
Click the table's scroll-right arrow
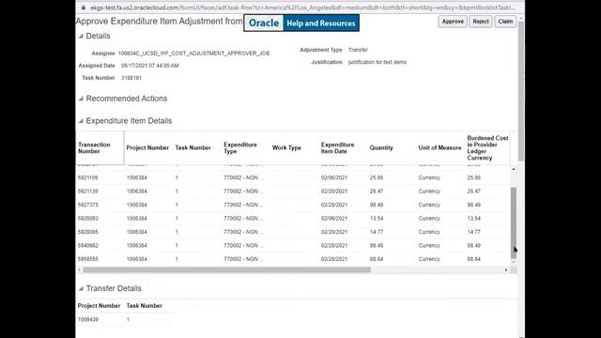[506, 269]
